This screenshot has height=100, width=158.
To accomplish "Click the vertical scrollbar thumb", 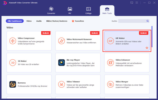I will 152,37.
